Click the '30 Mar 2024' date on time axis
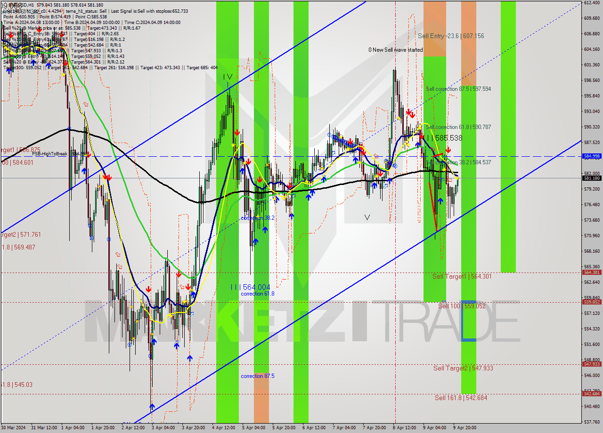 pyautogui.click(x=14, y=428)
